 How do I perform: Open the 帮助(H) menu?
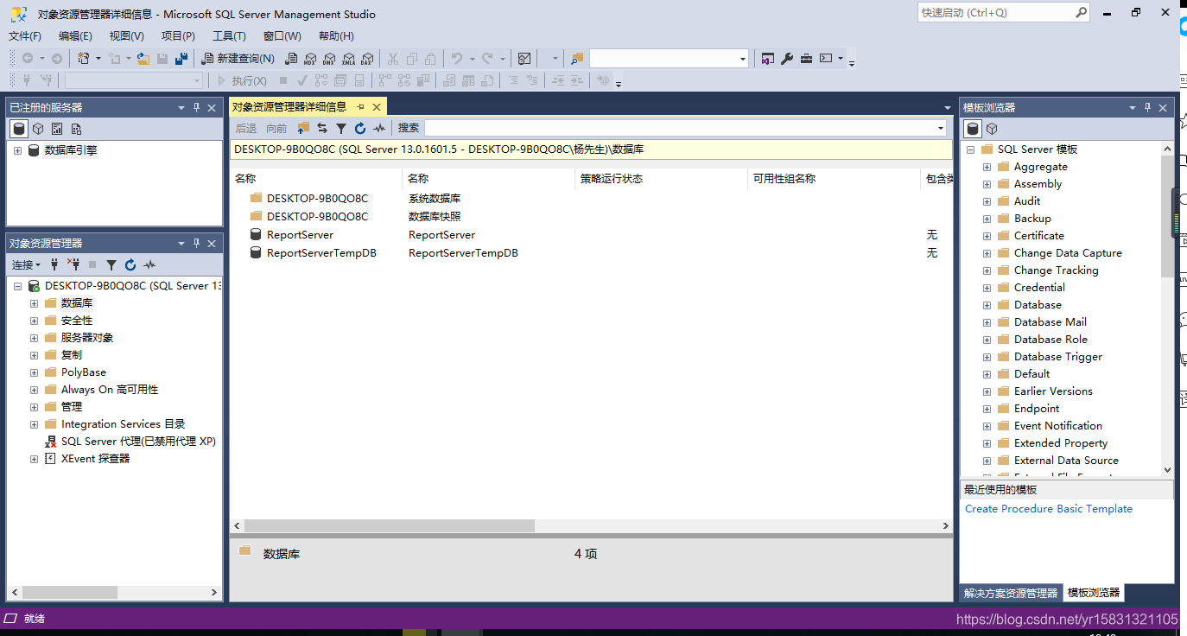click(x=336, y=36)
